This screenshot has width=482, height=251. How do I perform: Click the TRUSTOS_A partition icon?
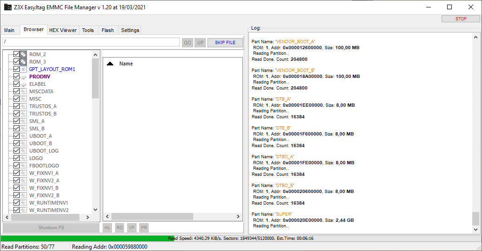click(23, 106)
